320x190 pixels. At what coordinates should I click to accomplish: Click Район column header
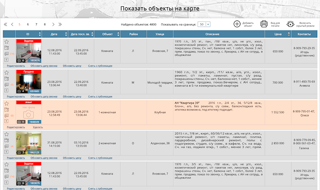point(133,34)
